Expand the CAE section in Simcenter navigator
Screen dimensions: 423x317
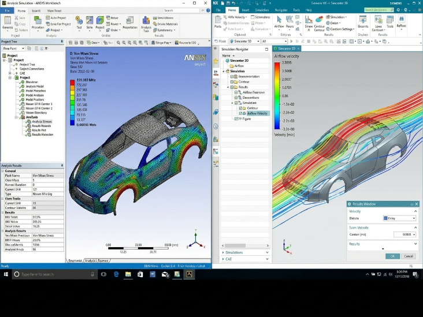pos(245,259)
